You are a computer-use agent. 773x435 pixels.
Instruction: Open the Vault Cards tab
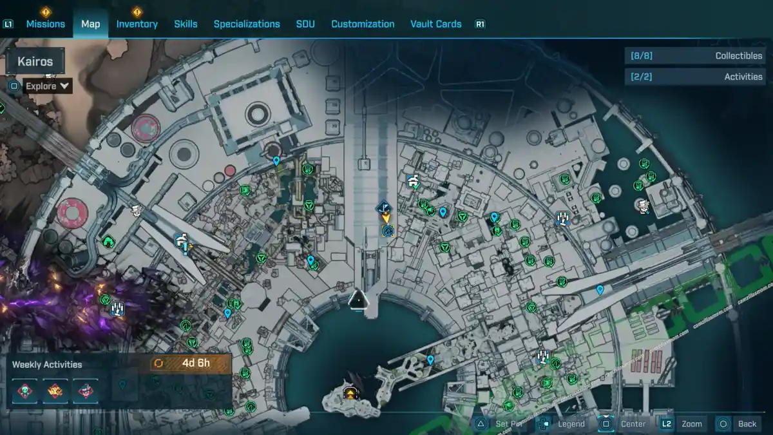(435, 24)
